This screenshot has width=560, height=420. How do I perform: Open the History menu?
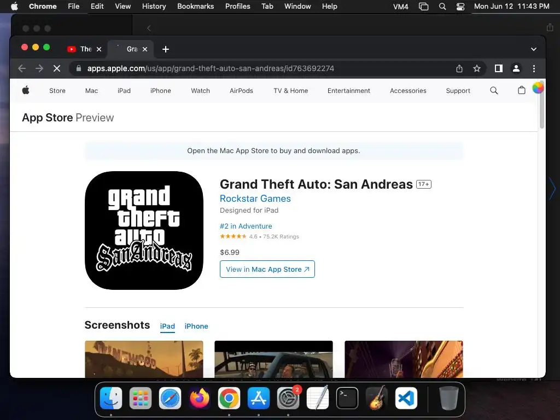point(154,6)
